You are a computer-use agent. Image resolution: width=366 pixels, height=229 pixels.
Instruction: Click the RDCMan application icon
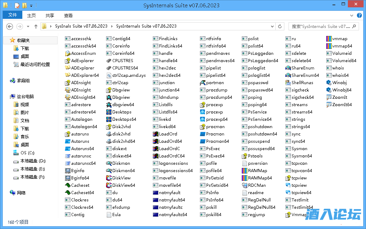point(245,185)
